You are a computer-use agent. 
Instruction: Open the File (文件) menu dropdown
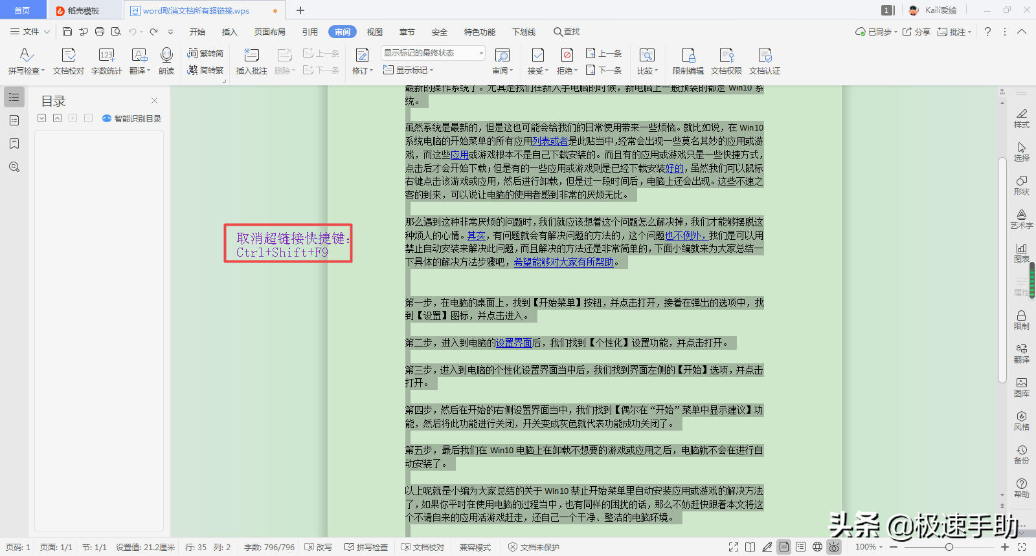tap(30, 32)
